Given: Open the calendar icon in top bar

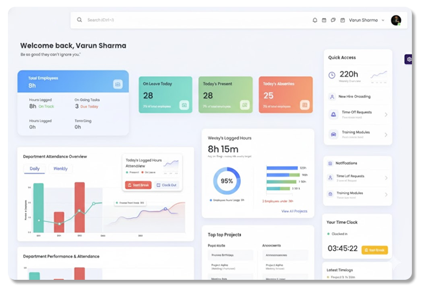Looking at the screenshot, I should pyautogui.click(x=324, y=20).
